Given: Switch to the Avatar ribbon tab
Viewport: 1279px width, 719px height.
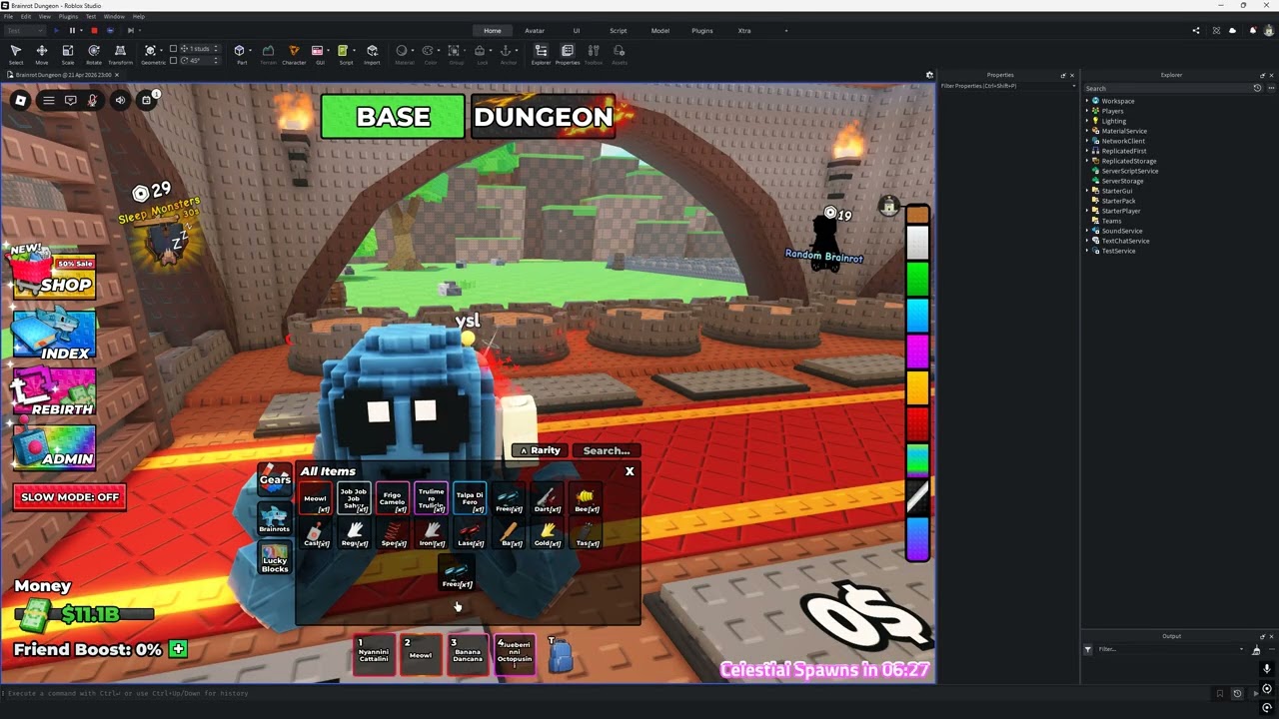Looking at the screenshot, I should point(535,31).
